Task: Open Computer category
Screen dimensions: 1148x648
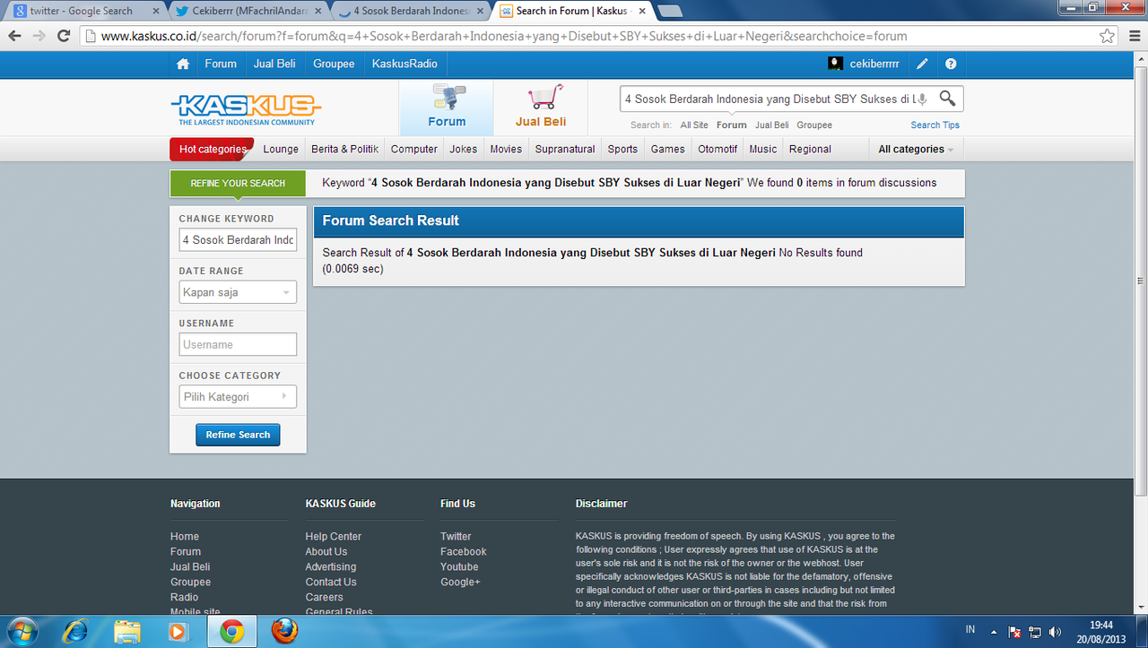Action: coord(414,150)
